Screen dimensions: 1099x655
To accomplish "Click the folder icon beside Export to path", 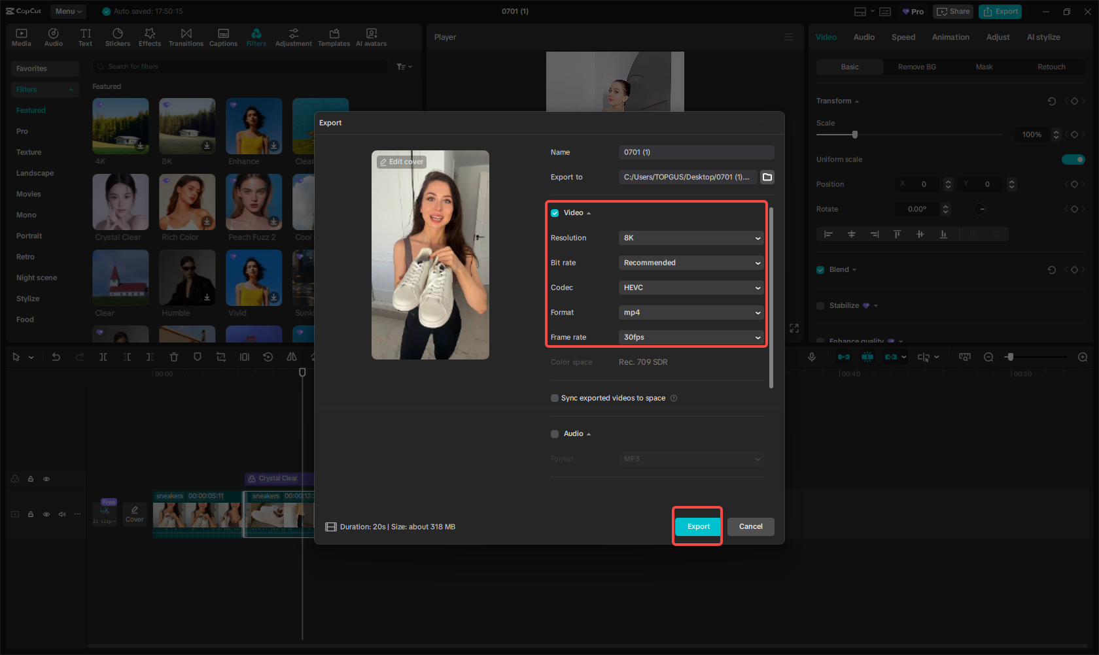I will click(767, 177).
